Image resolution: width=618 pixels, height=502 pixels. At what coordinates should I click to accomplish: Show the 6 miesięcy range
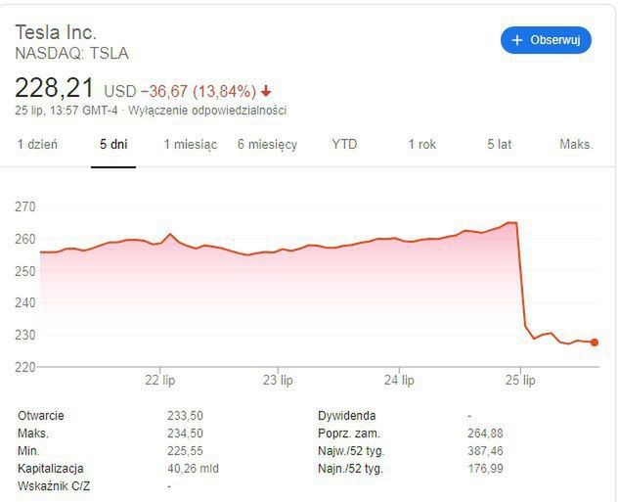pos(267,144)
